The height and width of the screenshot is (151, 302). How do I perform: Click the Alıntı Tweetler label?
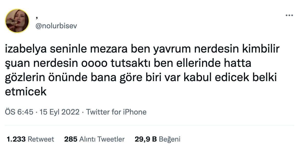tap(102, 139)
